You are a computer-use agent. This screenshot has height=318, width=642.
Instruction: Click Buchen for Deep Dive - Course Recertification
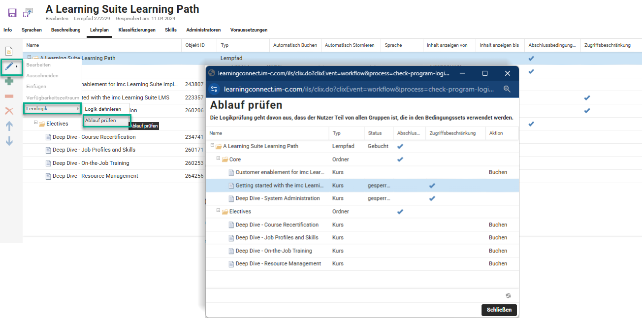(497, 225)
